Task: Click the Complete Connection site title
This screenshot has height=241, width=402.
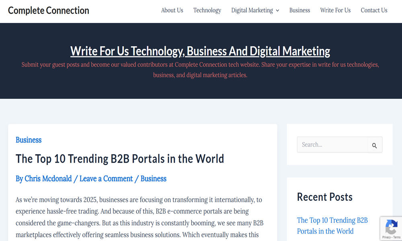Action: pyautogui.click(x=49, y=10)
